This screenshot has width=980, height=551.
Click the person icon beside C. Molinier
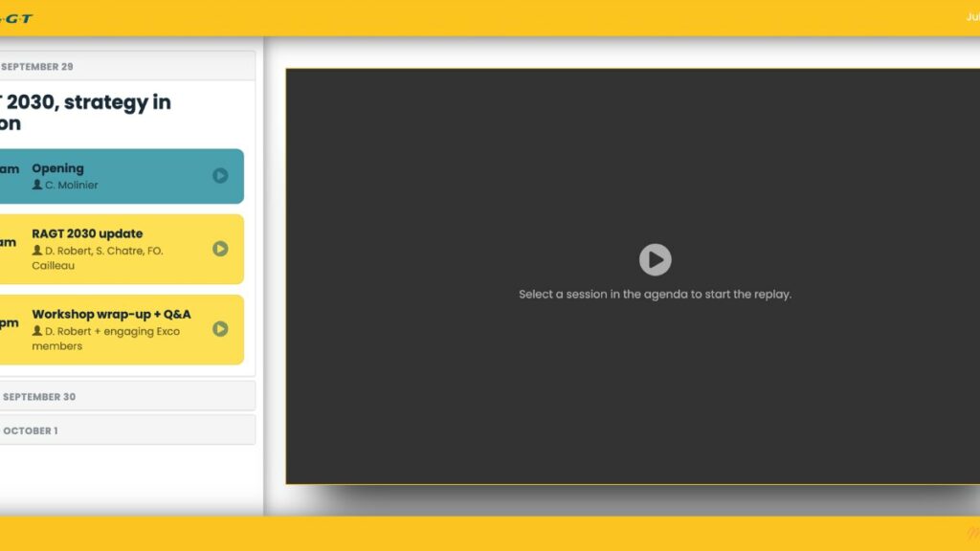37,185
